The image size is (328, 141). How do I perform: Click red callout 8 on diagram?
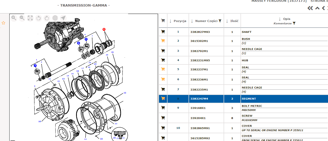click(x=104, y=29)
